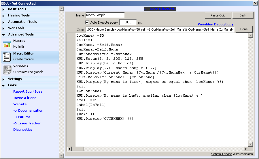This screenshot has width=259, height=159.
Task: Open the Issue Tracker link
Action: pos(27,123)
